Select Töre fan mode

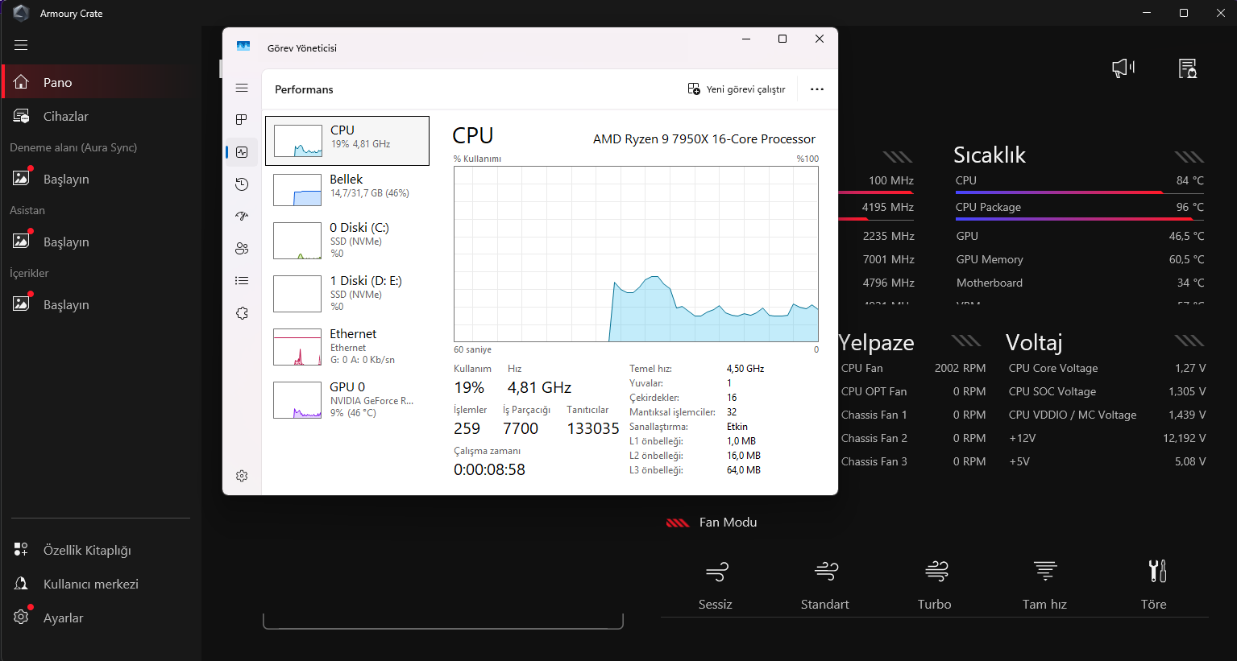tap(1154, 585)
